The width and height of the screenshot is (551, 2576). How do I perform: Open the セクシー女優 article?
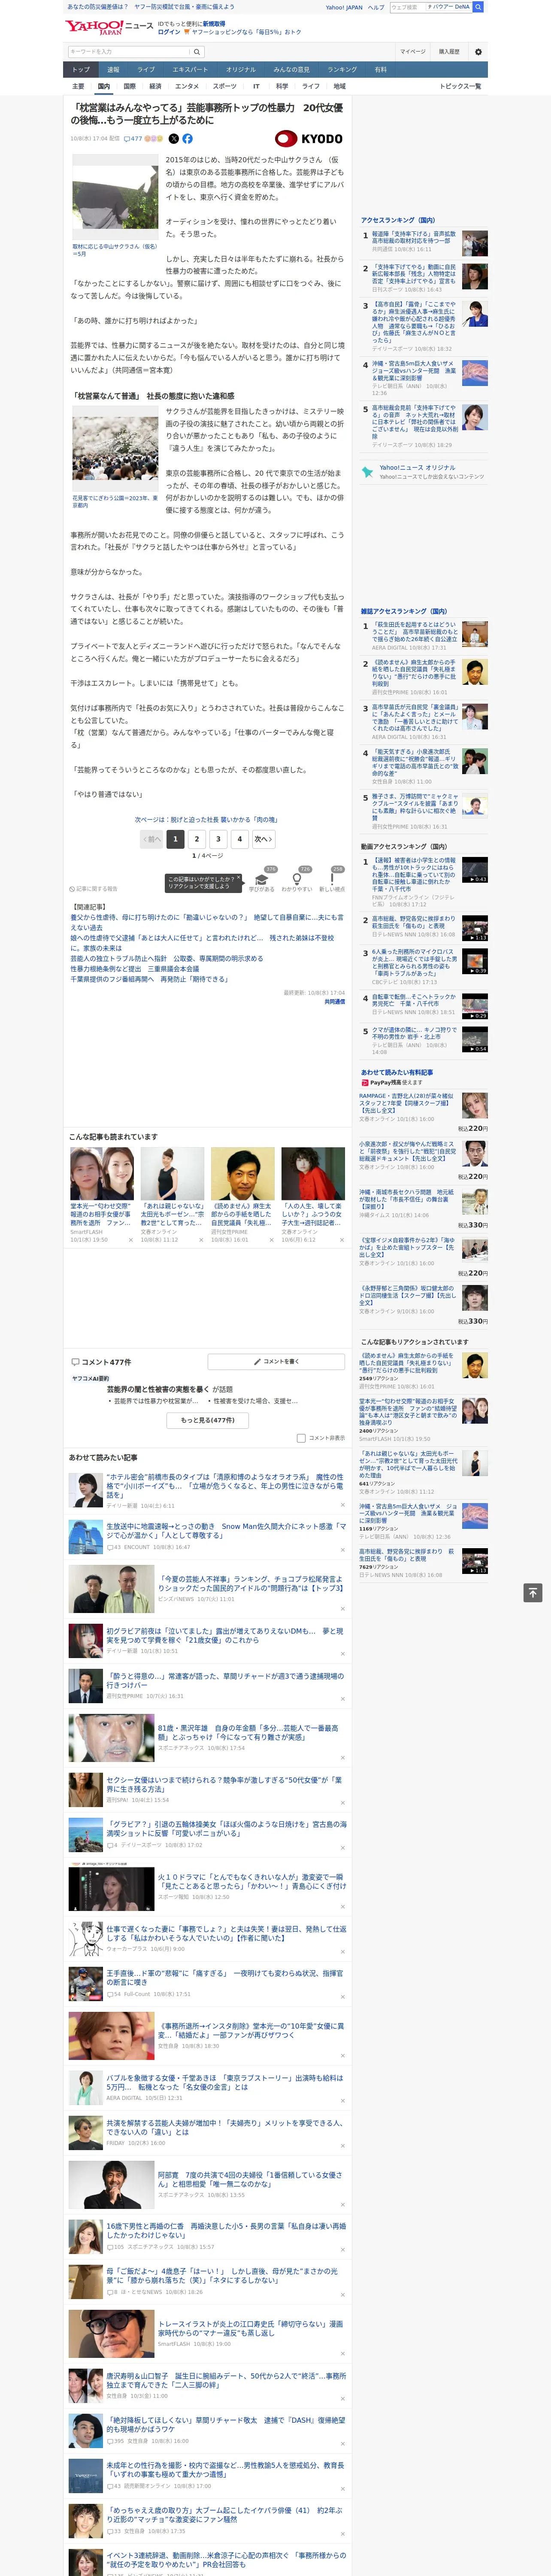tap(225, 1785)
